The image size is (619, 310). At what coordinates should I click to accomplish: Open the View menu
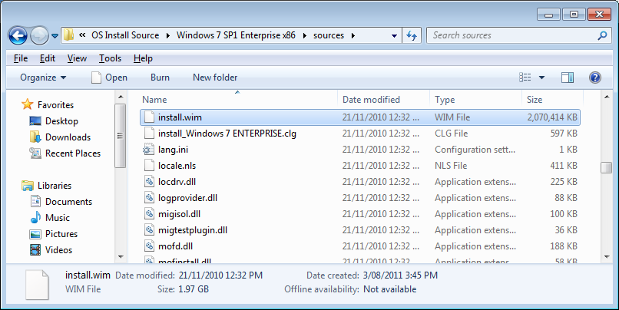77,58
